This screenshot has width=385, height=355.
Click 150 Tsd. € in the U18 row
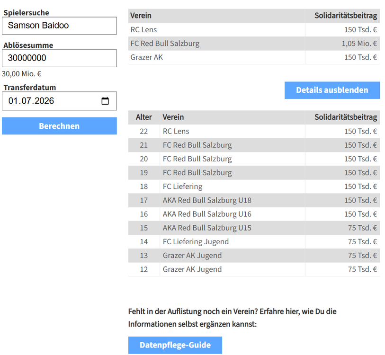(361, 200)
